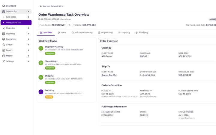Image resolution: width=216 pixels, height=135 pixels.
Task: Click fulfillment centre FFC0000001
Action: pos(107,115)
